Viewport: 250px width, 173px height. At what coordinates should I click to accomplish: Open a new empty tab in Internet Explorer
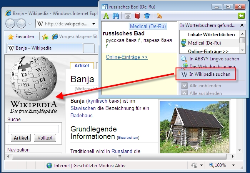click(x=89, y=48)
